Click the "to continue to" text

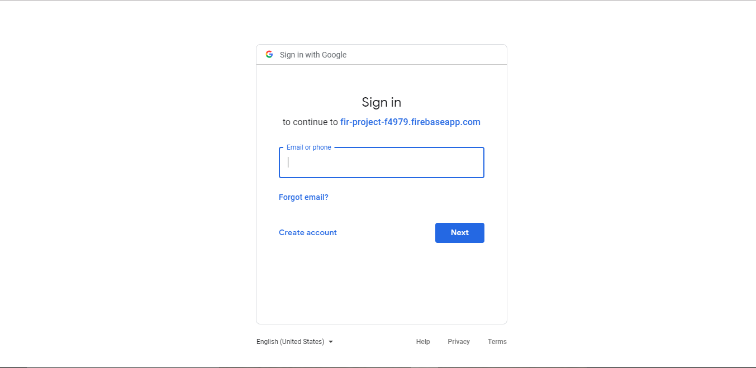[x=310, y=122]
